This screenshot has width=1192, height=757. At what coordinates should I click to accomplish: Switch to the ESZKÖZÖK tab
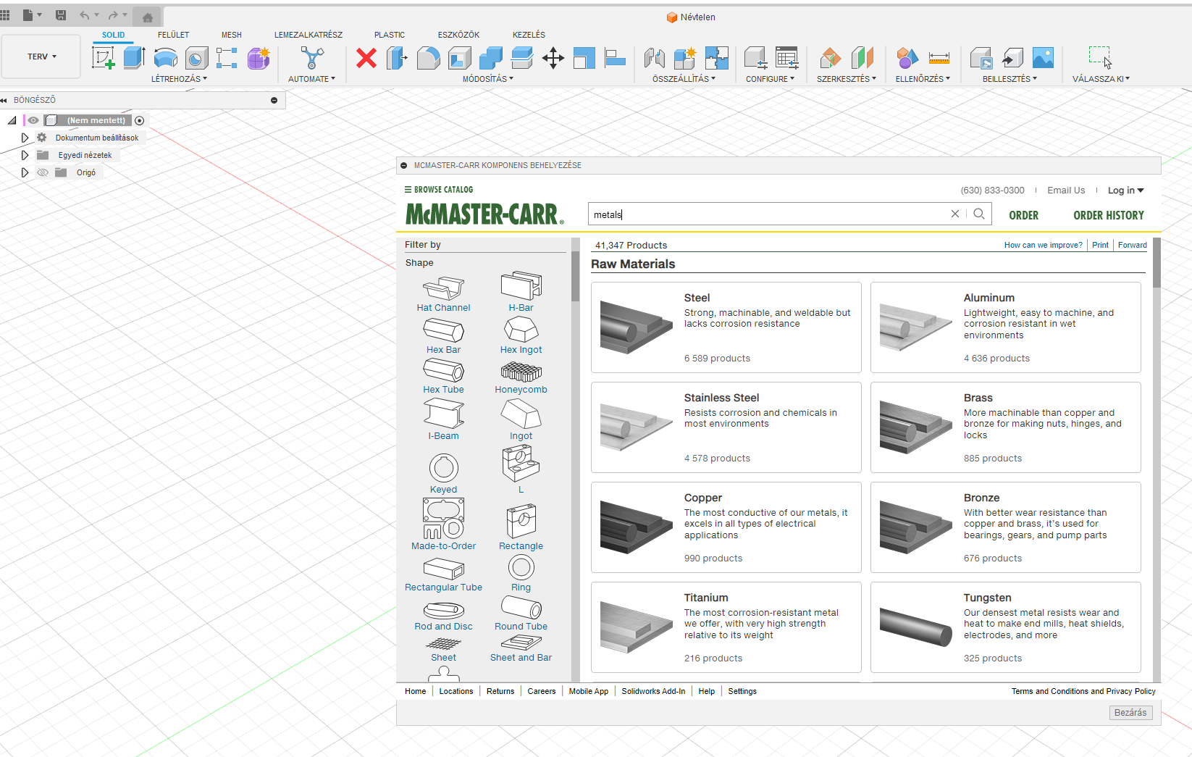point(458,35)
